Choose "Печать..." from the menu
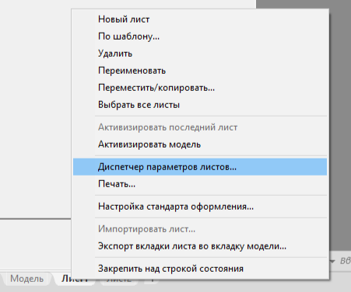 point(200,184)
